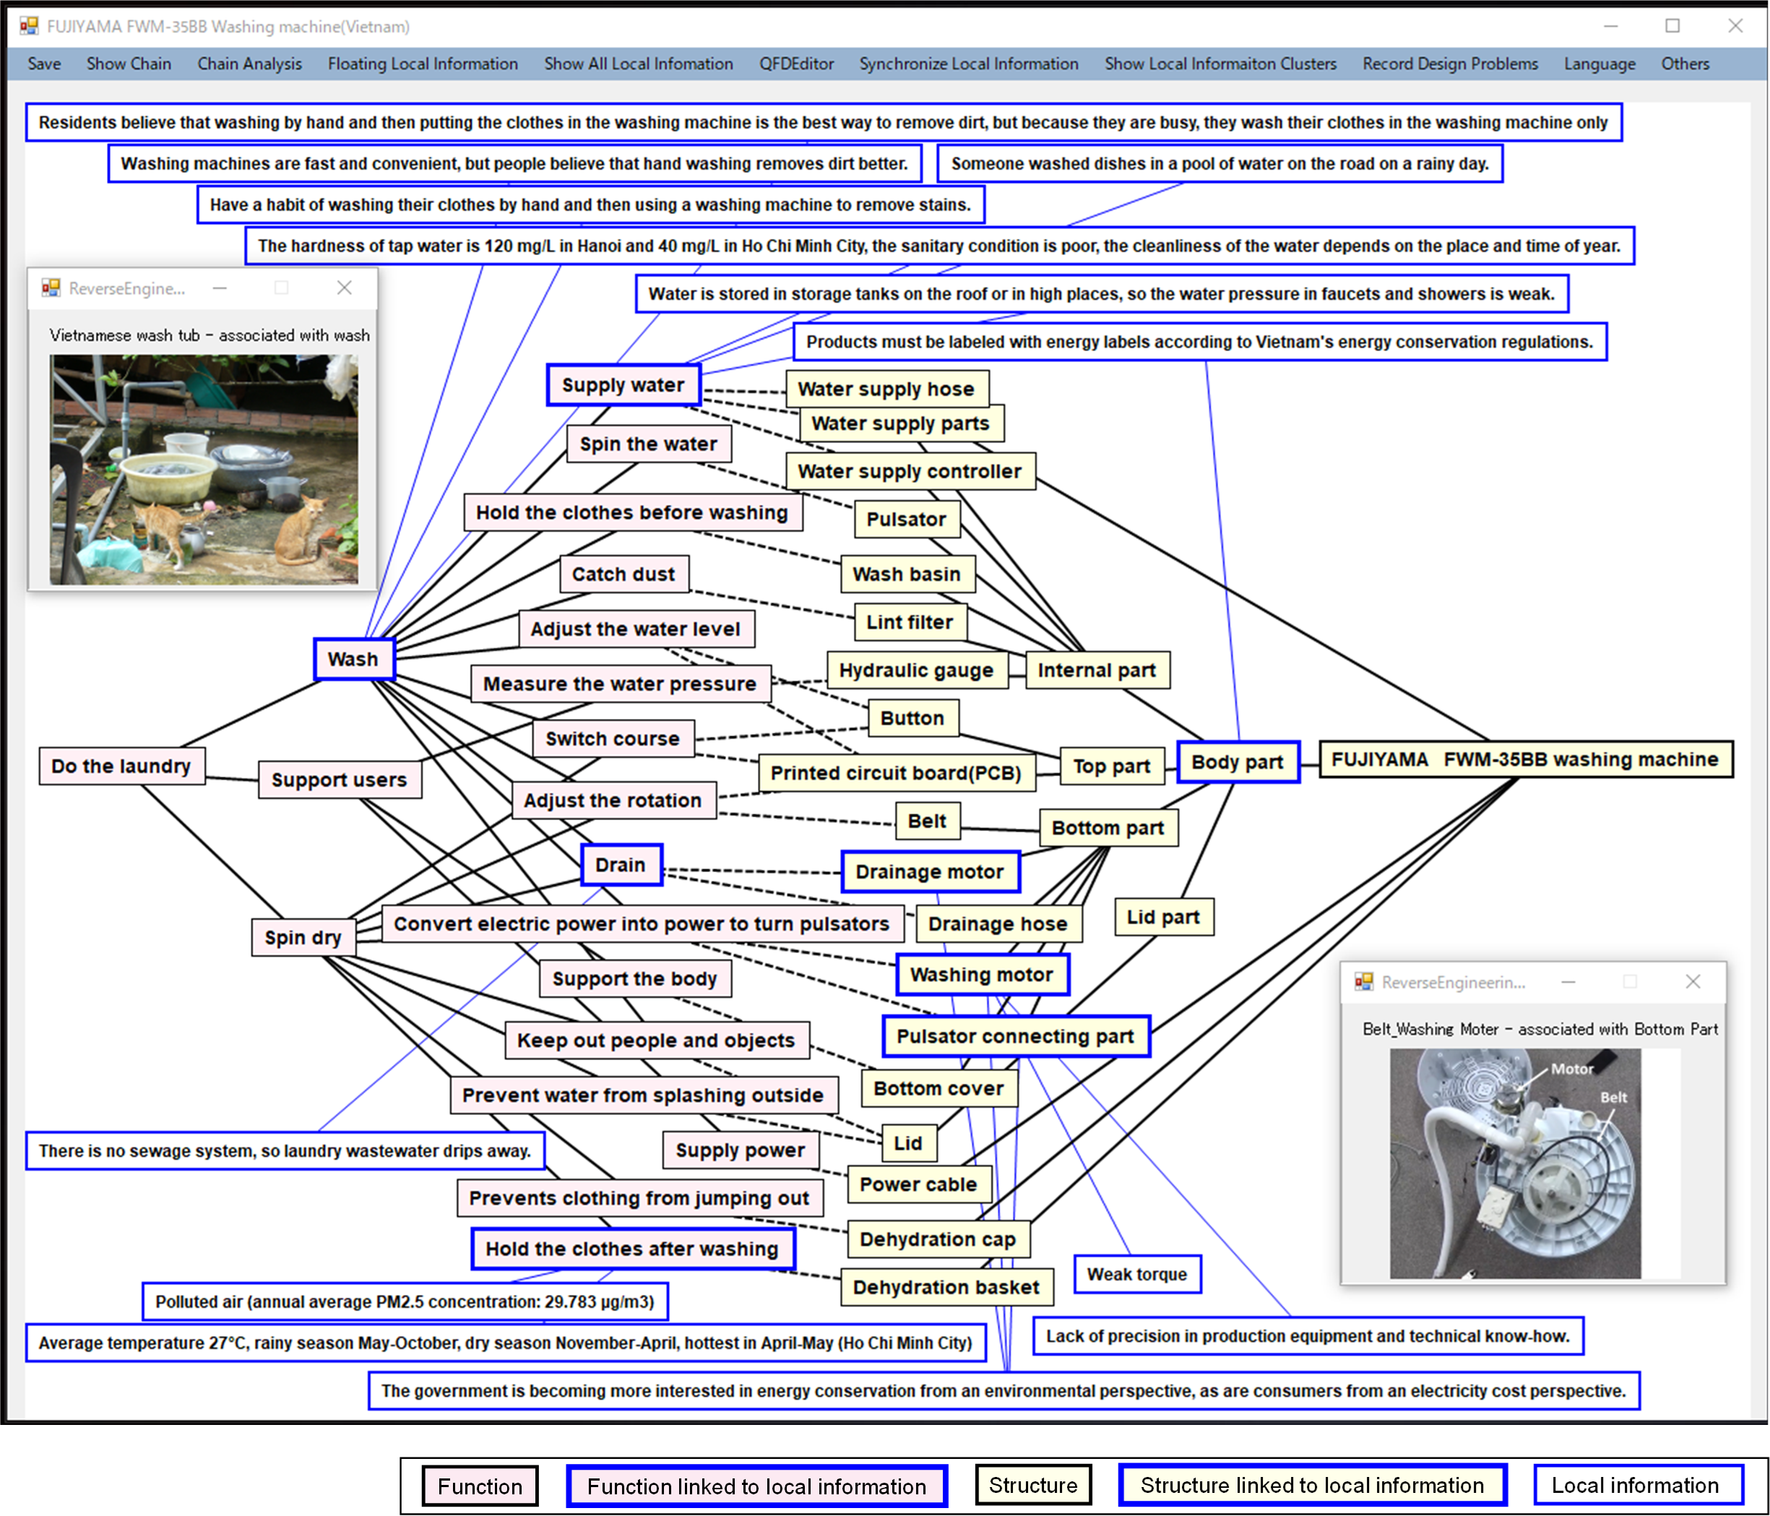
Task: Click the wash tub popup window icon
Action: (x=51, y=288)
